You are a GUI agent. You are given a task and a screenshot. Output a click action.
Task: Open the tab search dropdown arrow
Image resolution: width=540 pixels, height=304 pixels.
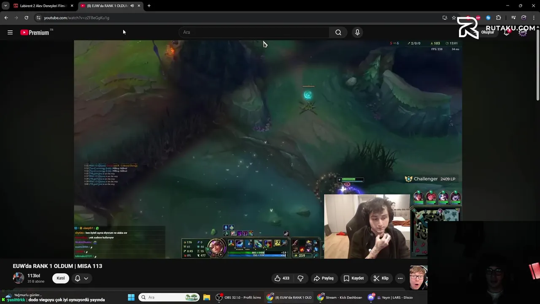click(5, 6)
